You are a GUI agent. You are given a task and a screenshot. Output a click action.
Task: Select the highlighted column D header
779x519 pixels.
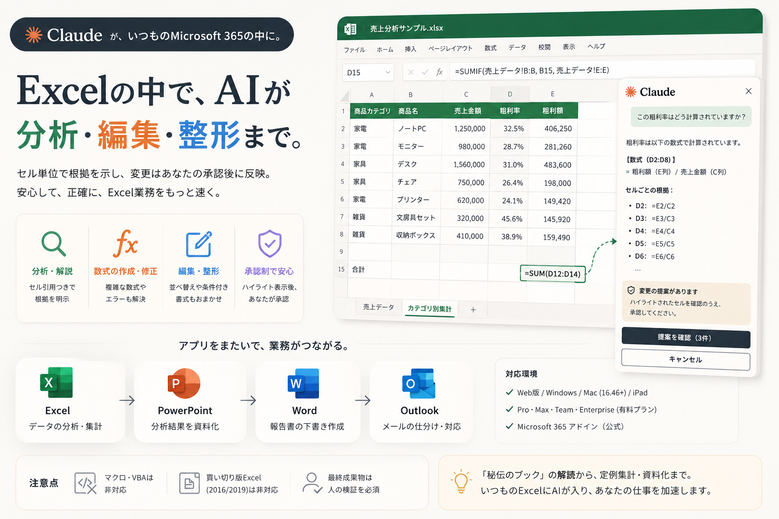[510, 94]
